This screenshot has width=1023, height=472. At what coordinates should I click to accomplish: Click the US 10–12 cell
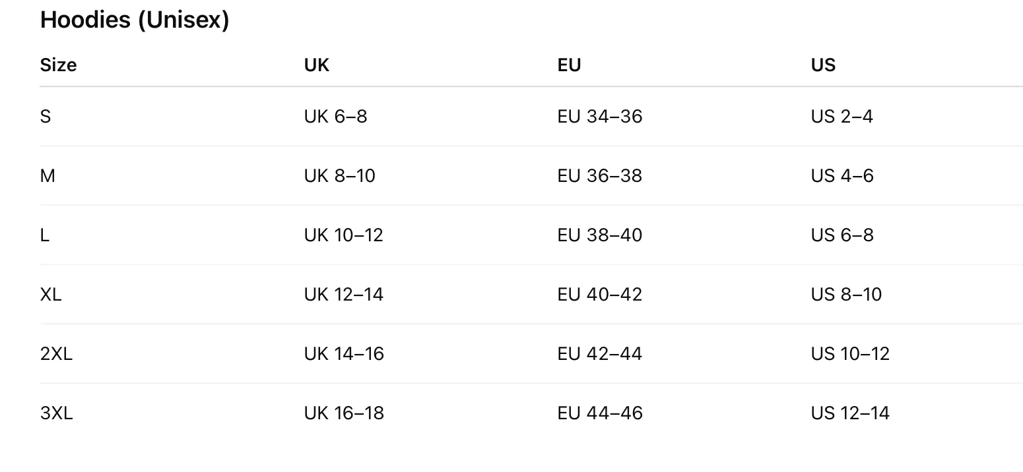(850, 354)
